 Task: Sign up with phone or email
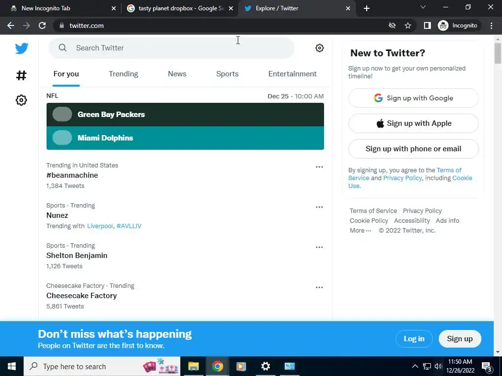pos(413,149)
